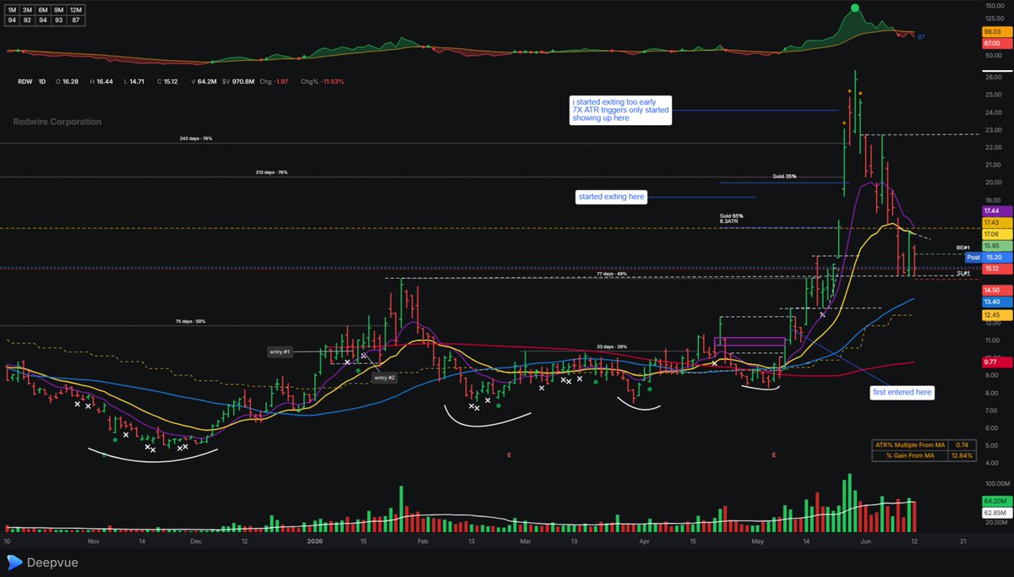Click the '75 days - 59%' level label

tap(190, 321)
